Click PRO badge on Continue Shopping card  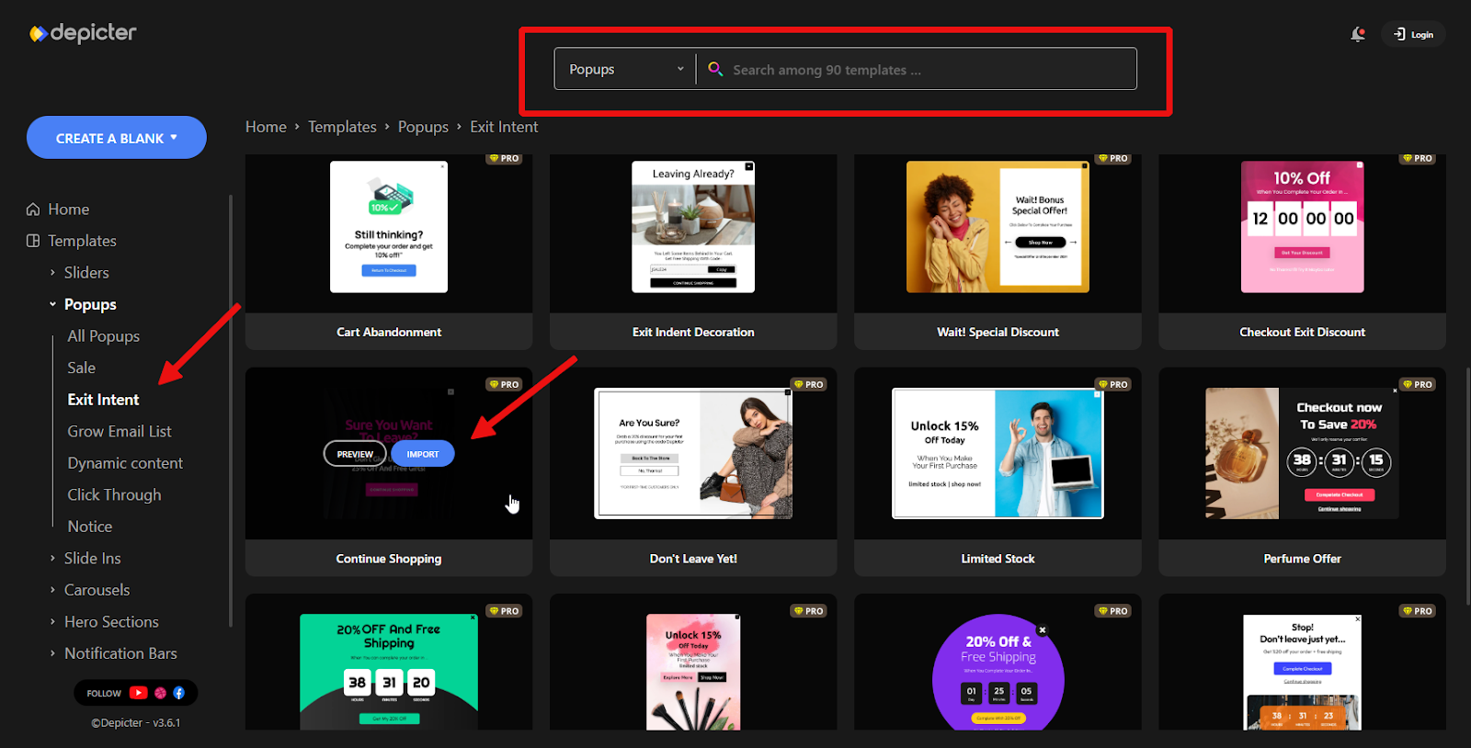pyautogui.click(x=505, y=384)
